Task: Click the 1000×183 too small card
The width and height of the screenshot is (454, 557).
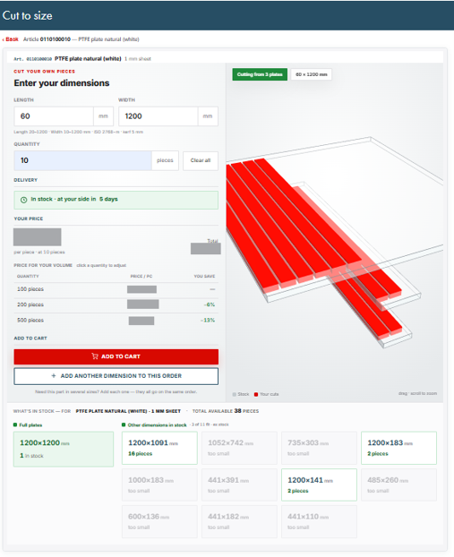Action: click(x=159, y=484)
